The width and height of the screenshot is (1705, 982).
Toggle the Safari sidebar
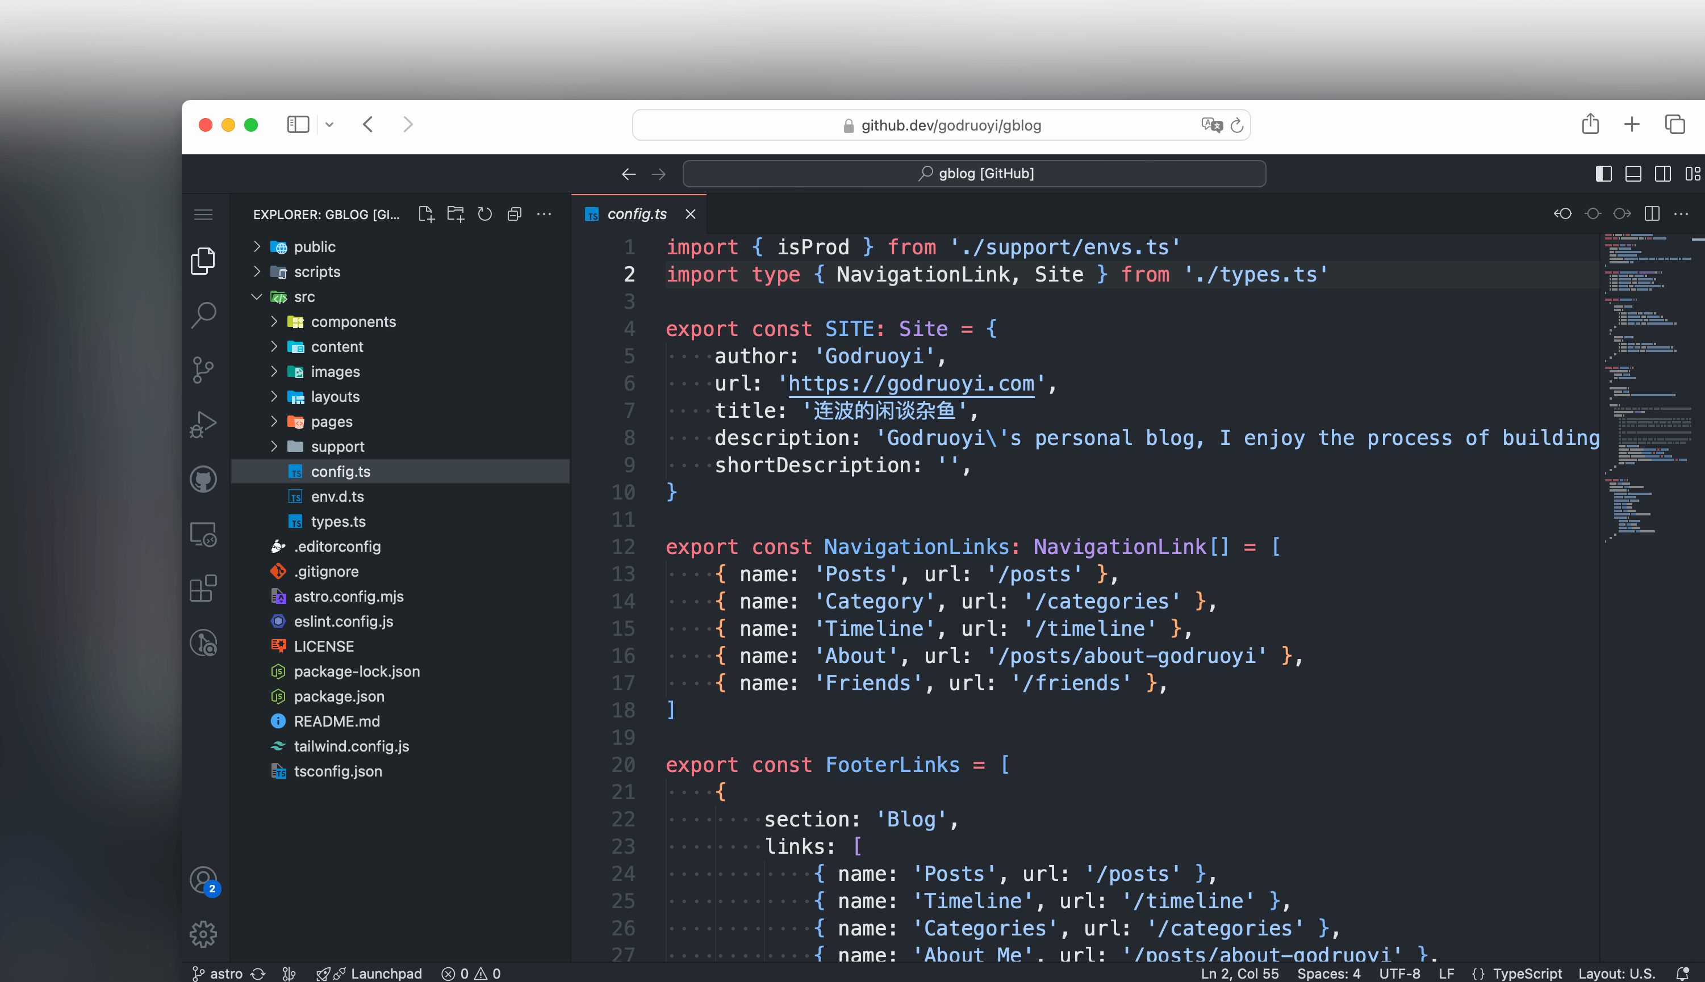click(298, 124)
